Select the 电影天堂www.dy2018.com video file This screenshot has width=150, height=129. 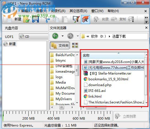click(114, 62)
